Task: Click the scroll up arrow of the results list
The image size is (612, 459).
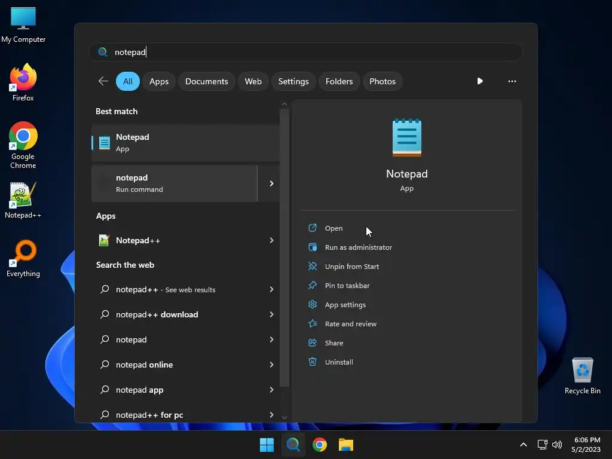Action: click(284, 104)
